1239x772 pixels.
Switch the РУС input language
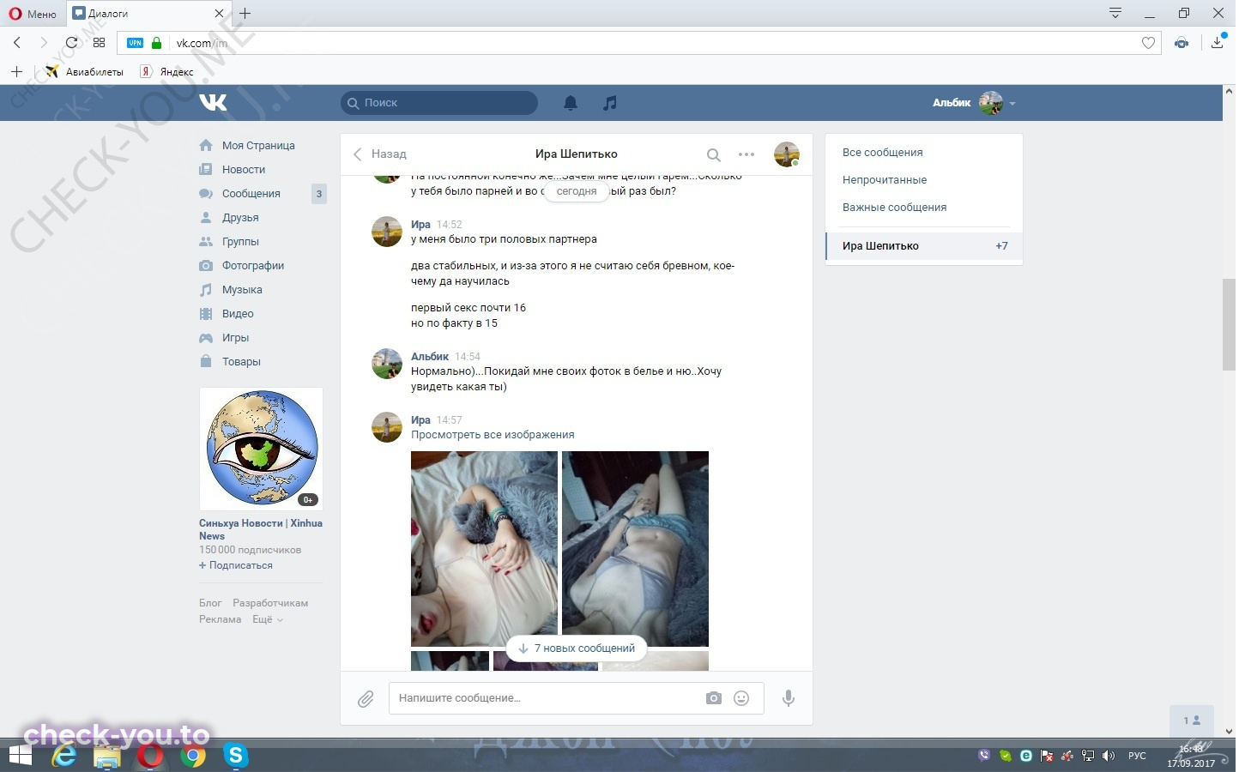coord(1137,756)
